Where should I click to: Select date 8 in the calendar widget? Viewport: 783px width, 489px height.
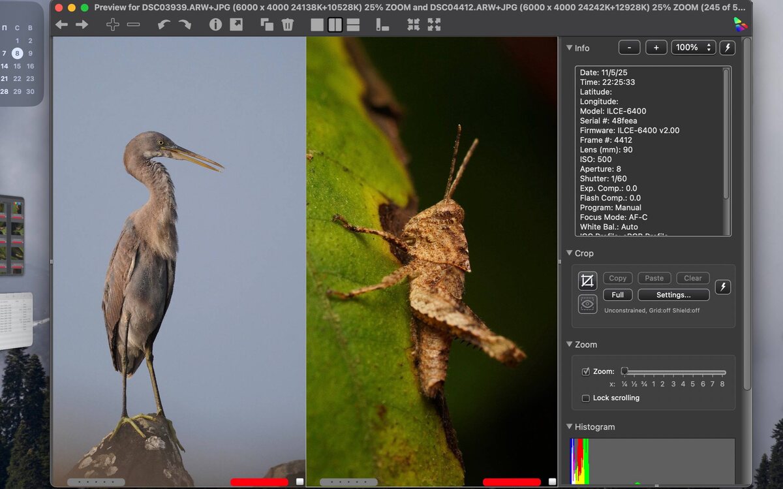17,54
